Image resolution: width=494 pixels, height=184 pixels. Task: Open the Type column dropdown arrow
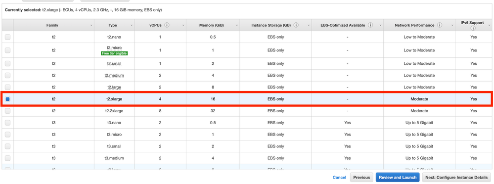(132, 25)
